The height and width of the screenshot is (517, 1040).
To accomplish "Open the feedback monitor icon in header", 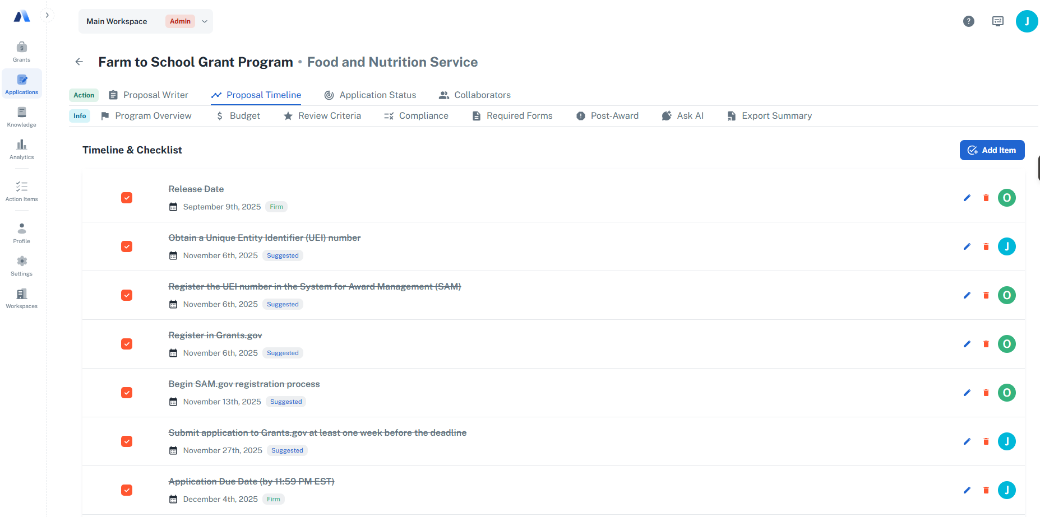I will (997, 21).
